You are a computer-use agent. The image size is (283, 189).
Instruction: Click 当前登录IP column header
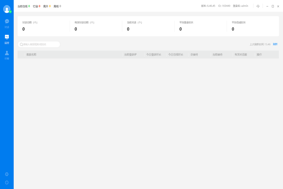click(130, 55)
